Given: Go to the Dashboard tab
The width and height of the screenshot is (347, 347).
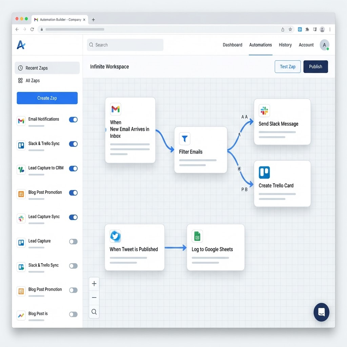Looking at the screenshot, I should [232, 45].
